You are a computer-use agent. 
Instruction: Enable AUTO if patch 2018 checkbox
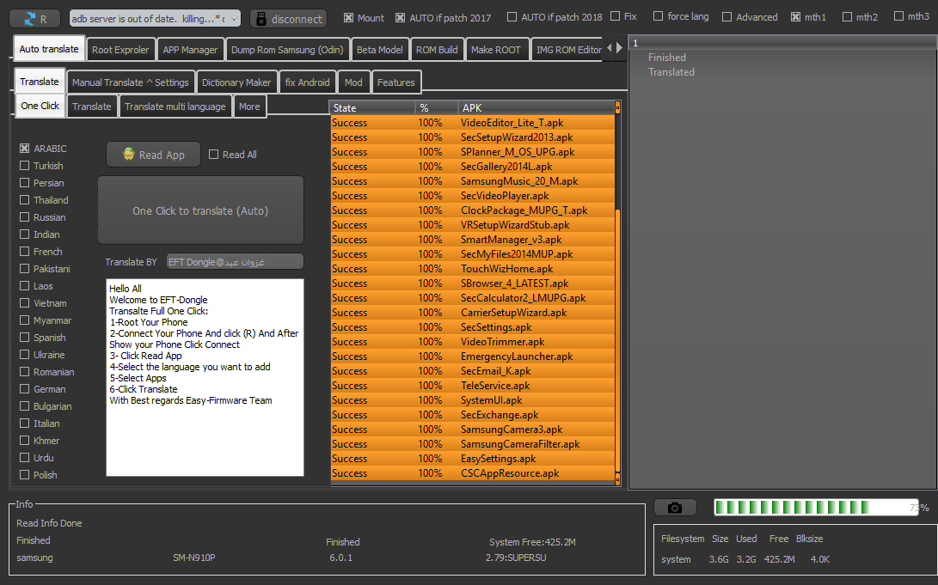pos(512,16)
